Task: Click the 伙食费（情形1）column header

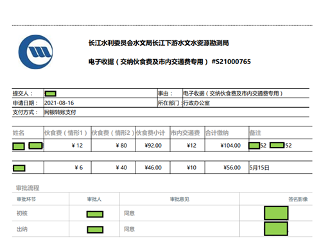Action: [65, 133]
